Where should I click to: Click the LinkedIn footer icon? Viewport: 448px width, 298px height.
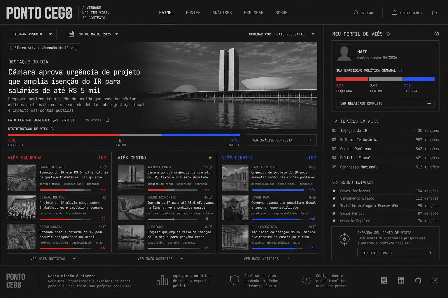(x=401, y=280)
